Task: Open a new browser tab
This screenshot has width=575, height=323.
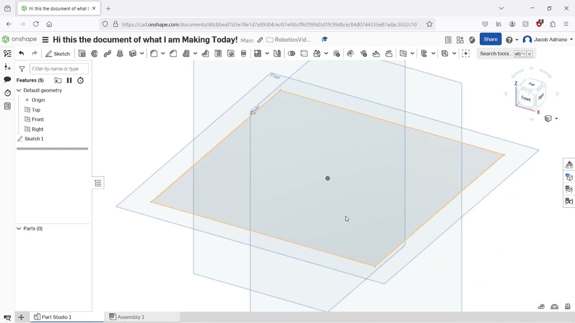Action: pyautogui.click(x=108, y=9)
